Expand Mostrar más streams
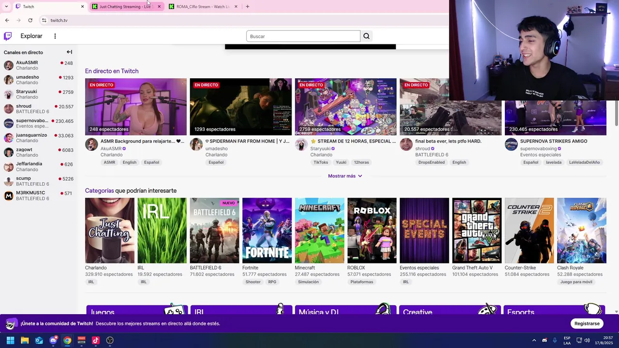The width and height of the screenshot is (619, 348). [x=345, y=176]
